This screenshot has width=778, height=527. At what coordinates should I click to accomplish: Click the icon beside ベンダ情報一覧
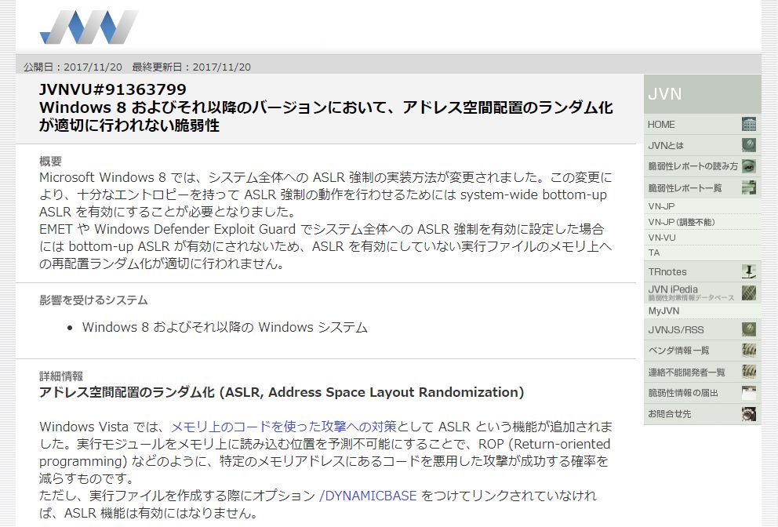(x=749, y=351)
